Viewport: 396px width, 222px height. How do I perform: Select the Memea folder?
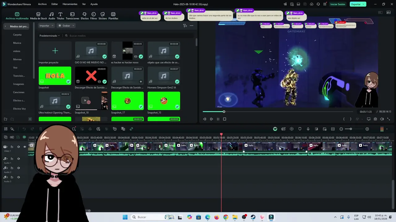(x=17, y=59)
